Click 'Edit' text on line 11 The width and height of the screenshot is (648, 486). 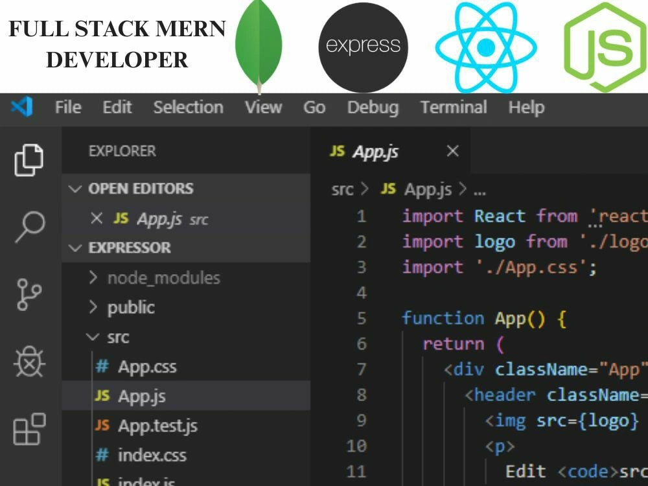point(526,472)
